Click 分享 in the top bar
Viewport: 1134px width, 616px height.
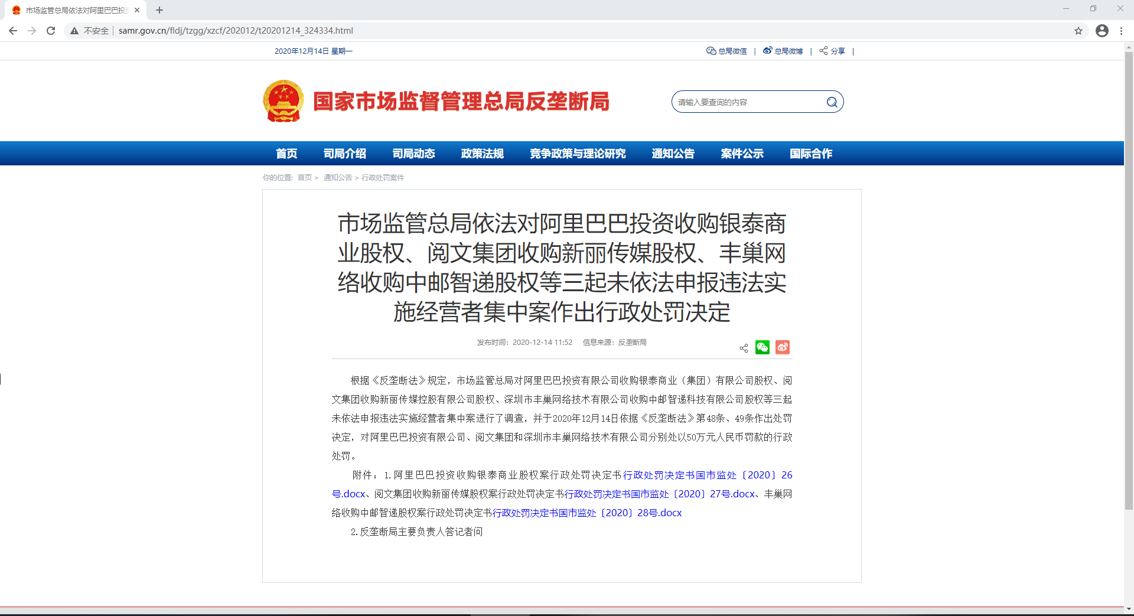pos(832,51)
